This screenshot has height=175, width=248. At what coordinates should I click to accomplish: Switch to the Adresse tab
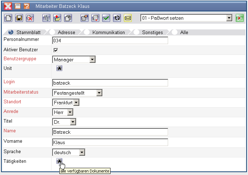click(x=66, y=32)
